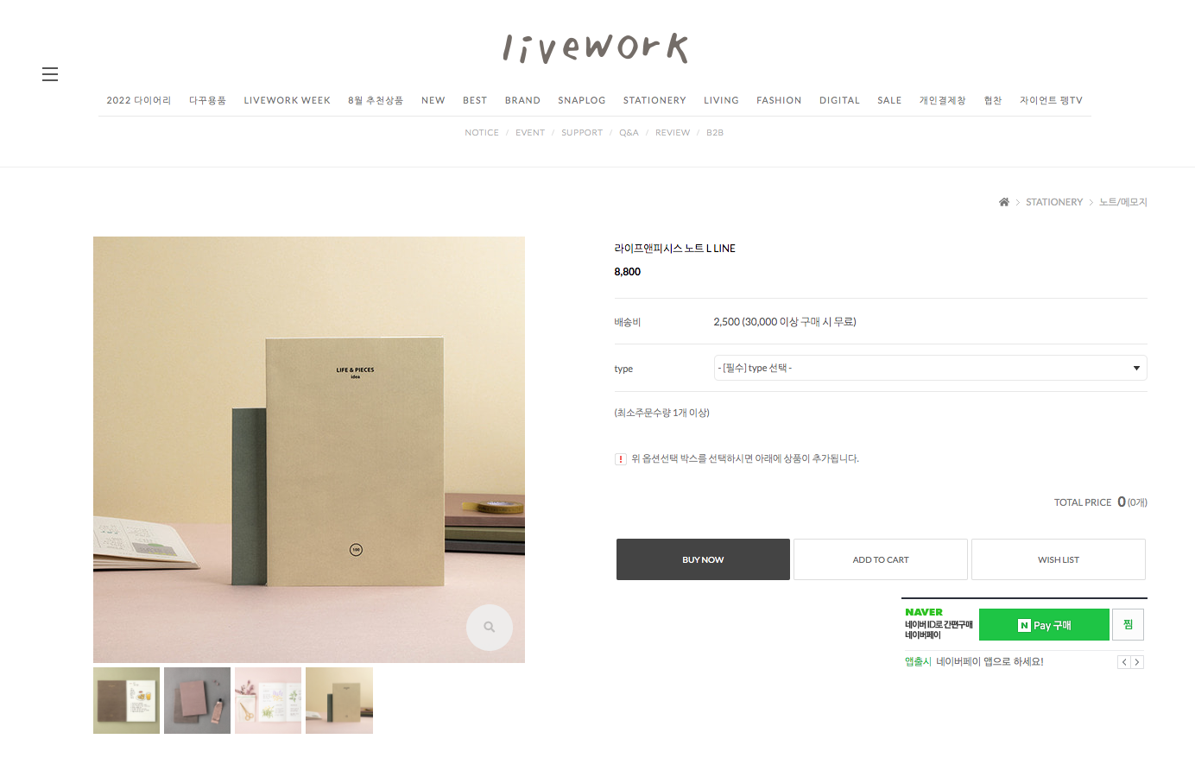Click the next arrow in Naver Pay banner
The height and width of the screenshot is (764, 1195).
tap(1137, 662)
